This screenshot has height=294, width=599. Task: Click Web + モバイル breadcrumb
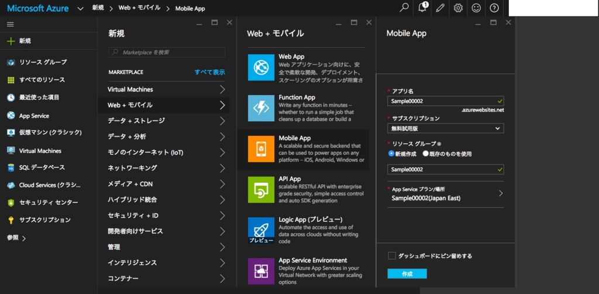click(139, 8)
